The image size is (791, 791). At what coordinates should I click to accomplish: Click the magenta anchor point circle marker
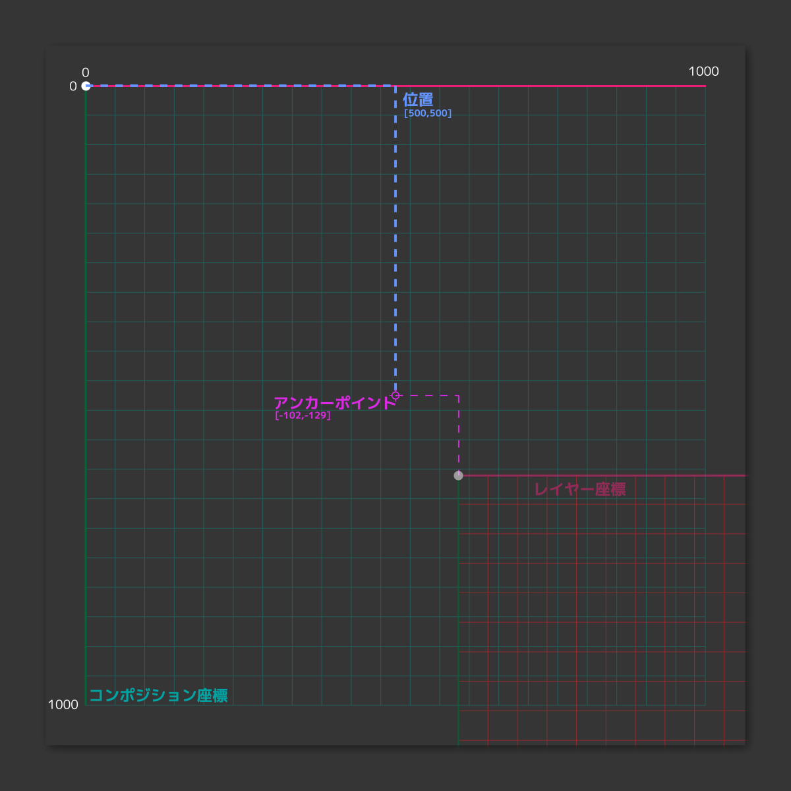(x=395, y=395)
